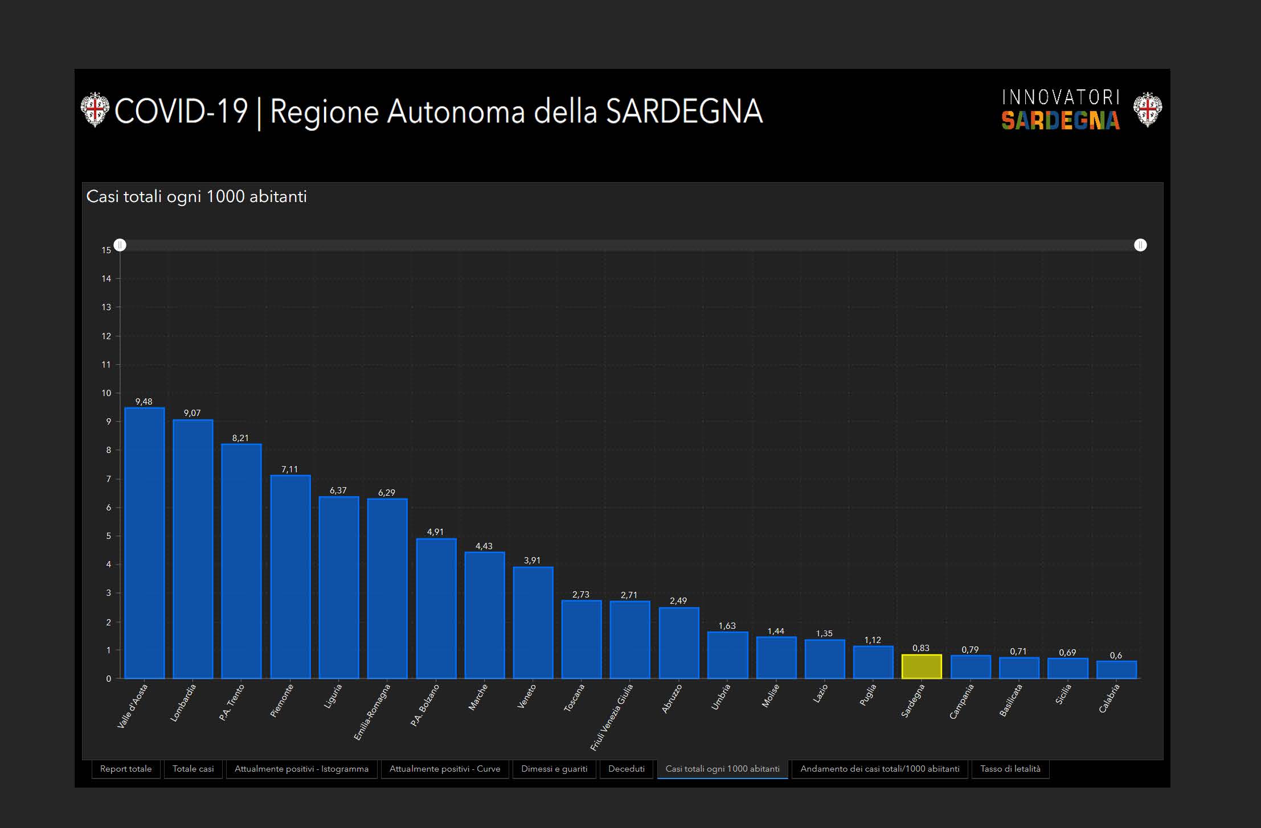Screen dimensions: 1261x828
Task: Select Attualmente positivi - Curve tab
Action: (x=444, y=769)
